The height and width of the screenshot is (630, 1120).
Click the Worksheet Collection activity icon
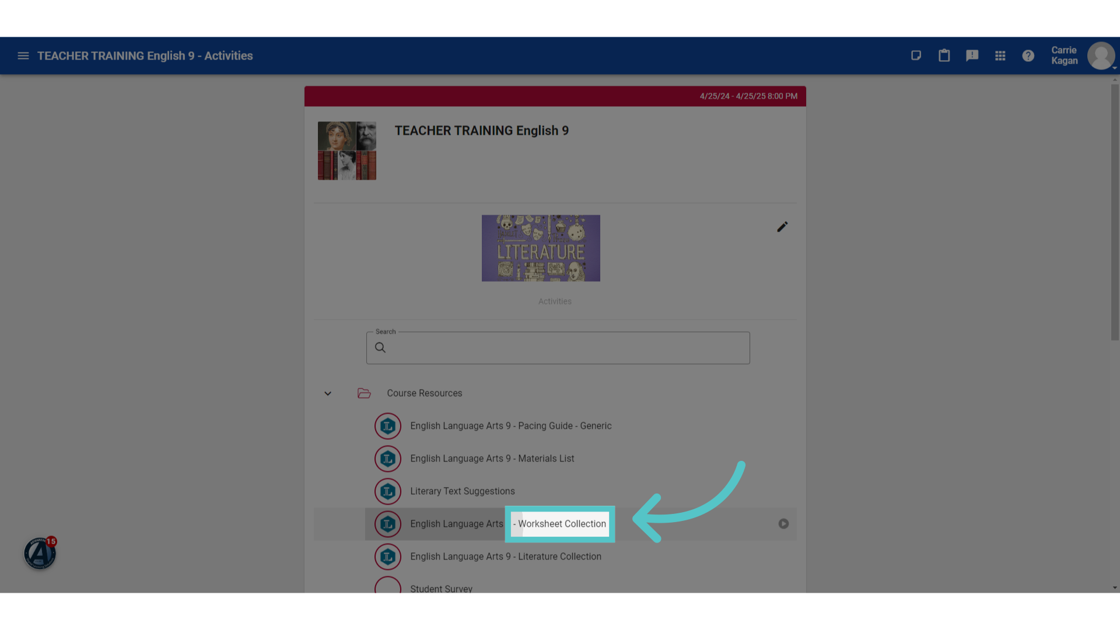pos(388,524)
